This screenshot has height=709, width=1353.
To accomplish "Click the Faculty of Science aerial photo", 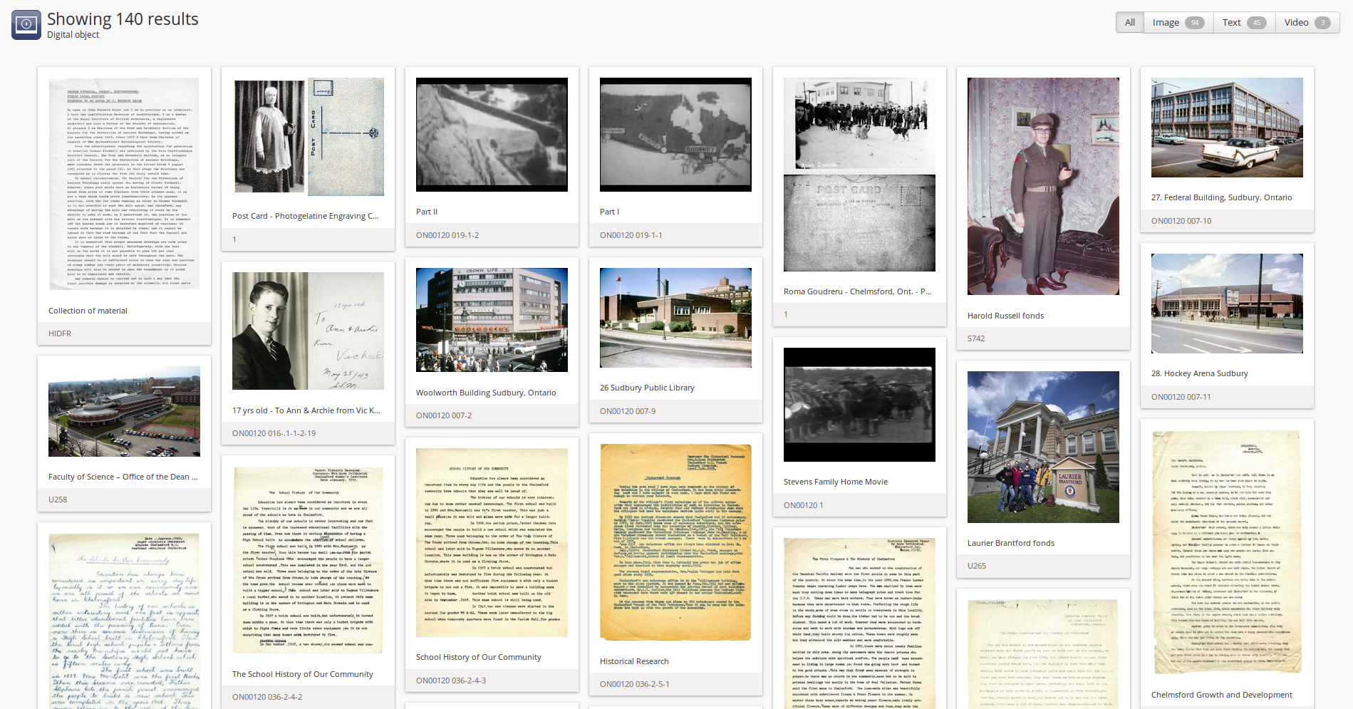I will (124, 411).
